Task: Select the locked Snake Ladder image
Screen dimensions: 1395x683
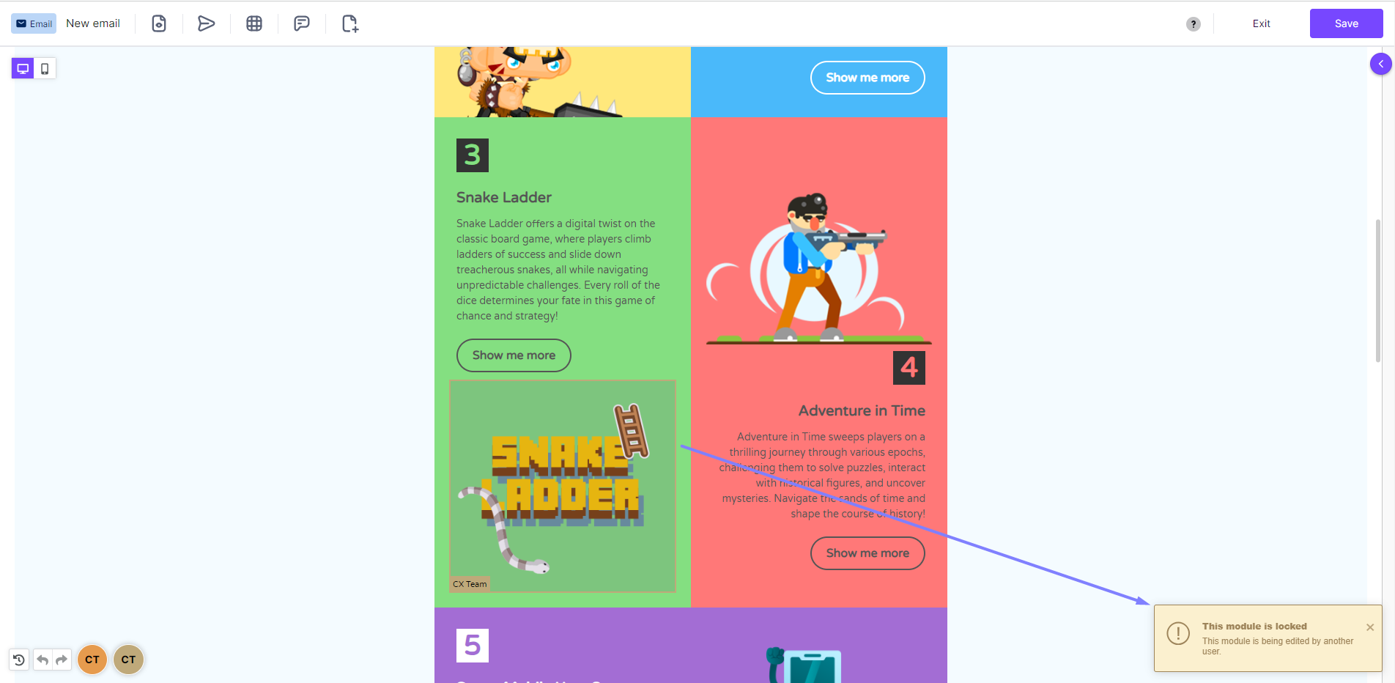Action: 563,486
